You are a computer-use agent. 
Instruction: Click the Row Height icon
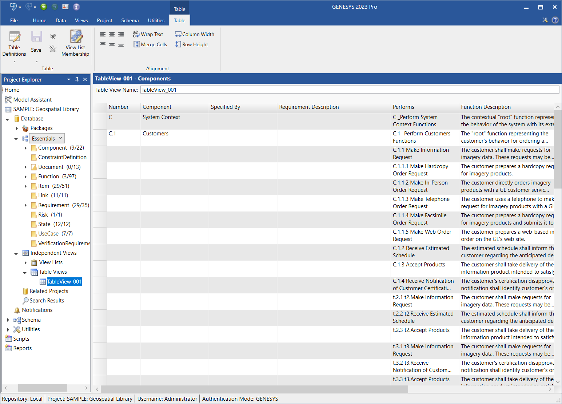[178, 44]
